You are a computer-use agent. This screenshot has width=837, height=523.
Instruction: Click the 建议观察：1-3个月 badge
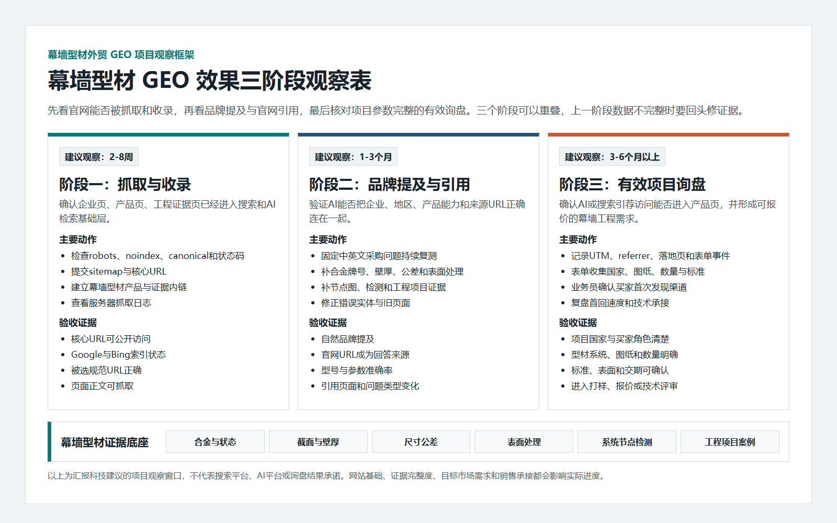[353, 157]
